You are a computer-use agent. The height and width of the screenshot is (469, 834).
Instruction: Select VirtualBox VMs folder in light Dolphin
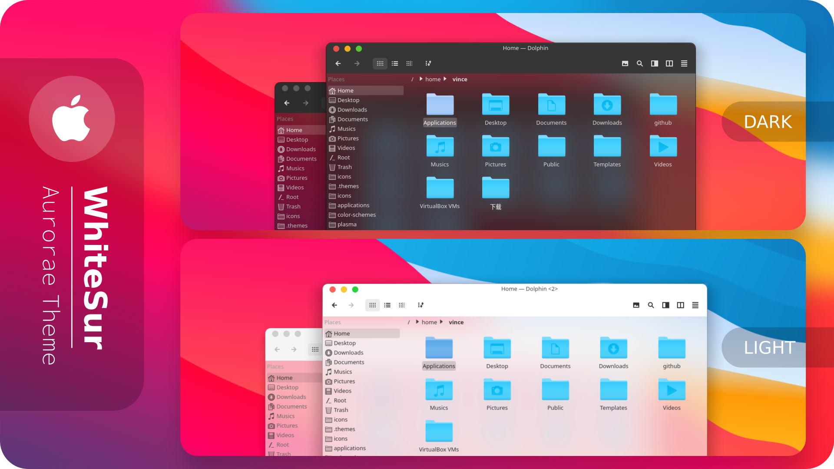[439, 436]
